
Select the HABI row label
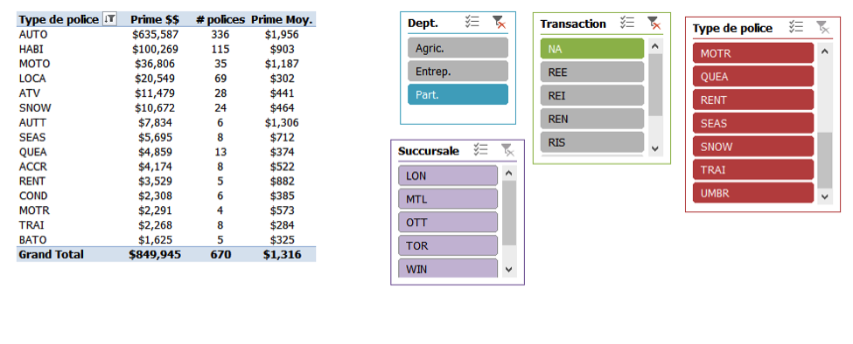tap(31, 50)
